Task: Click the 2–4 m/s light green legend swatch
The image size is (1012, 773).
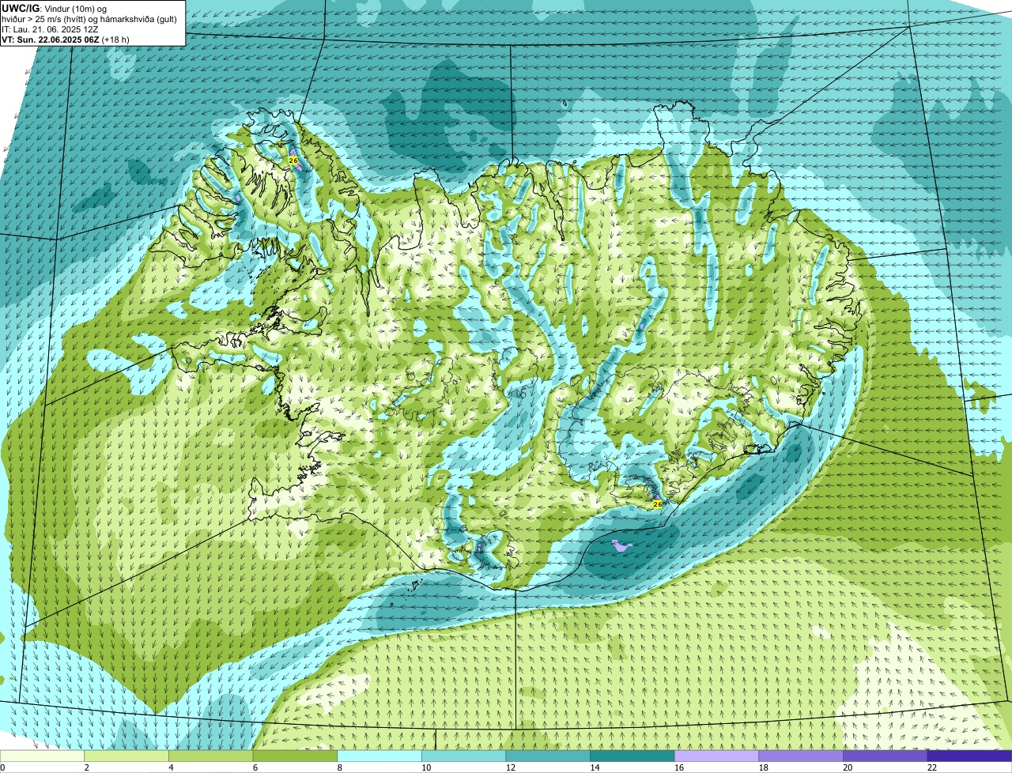Action: (x=126, y=756)
